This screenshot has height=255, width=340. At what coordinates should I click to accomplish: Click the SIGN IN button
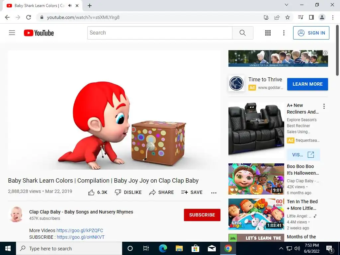tap(311, 33)
